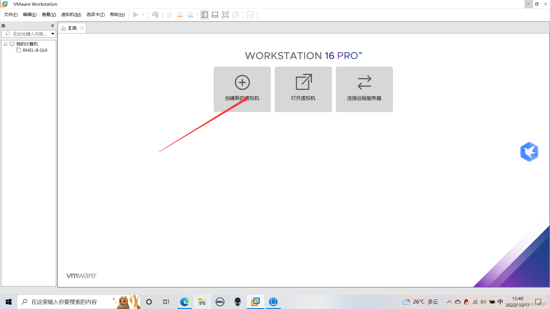Click the Power On virtual machine button

pyautogui.click(x=135, y=14)
